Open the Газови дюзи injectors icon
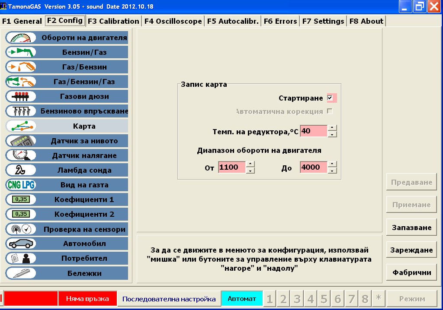 coord(21,96)
